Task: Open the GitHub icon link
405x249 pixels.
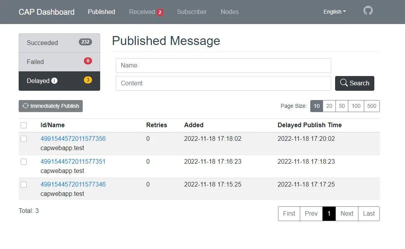Action: point(368,11)
